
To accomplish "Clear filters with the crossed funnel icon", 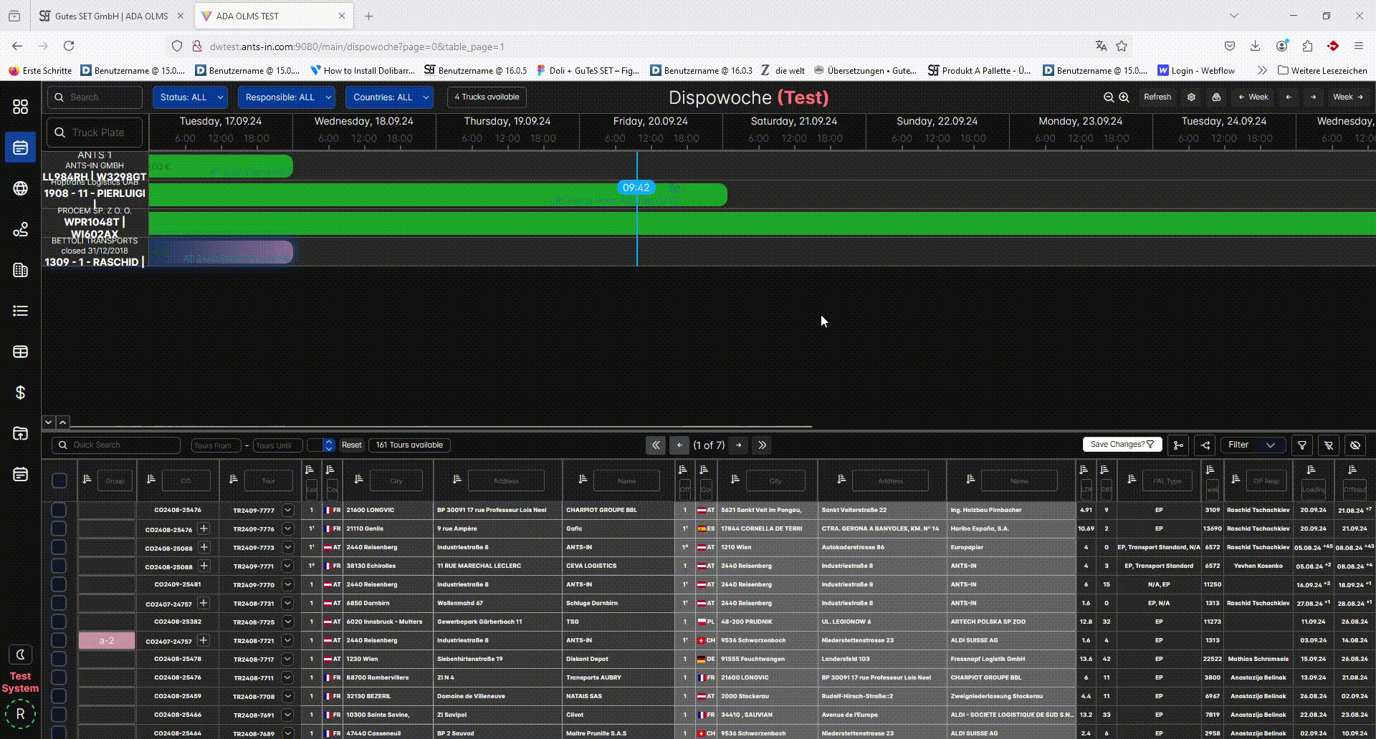I will pyautogui.click(x=1329, y=445).
